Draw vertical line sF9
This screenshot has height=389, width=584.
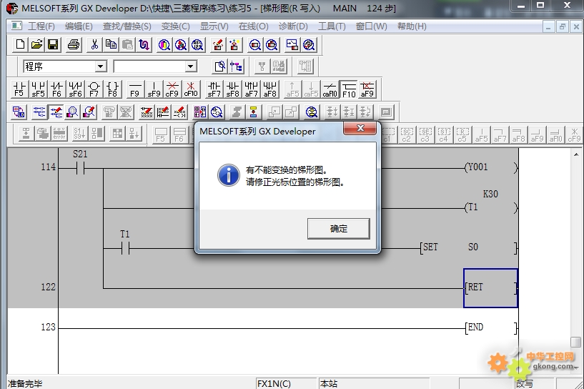(154, 89)
